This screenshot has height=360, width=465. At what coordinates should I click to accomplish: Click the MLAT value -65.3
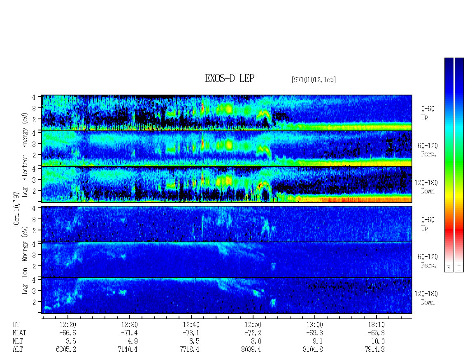pyautogui.click(x=376, y=333)
